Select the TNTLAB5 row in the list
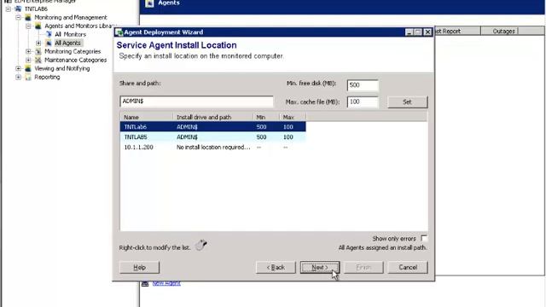The image size is (546, 307). coord(212,136)
